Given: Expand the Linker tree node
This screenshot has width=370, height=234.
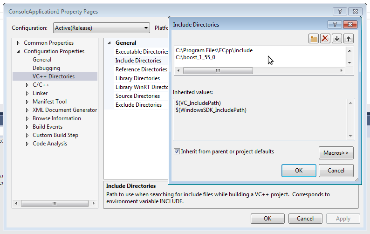Looking at the screenshot, I should pos(27,93).
